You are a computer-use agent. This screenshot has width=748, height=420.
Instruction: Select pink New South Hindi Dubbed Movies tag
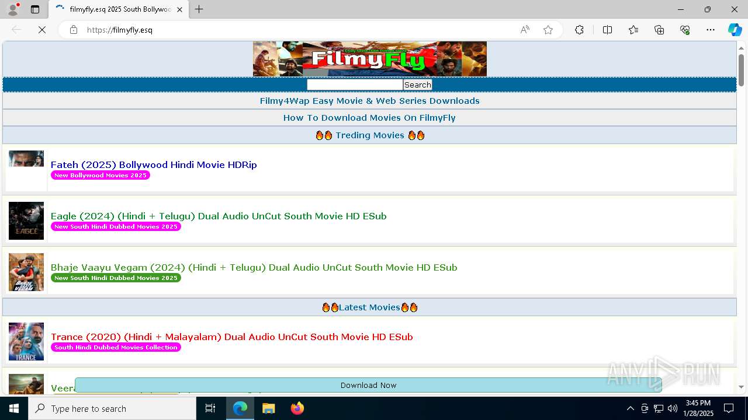point(116,227)
